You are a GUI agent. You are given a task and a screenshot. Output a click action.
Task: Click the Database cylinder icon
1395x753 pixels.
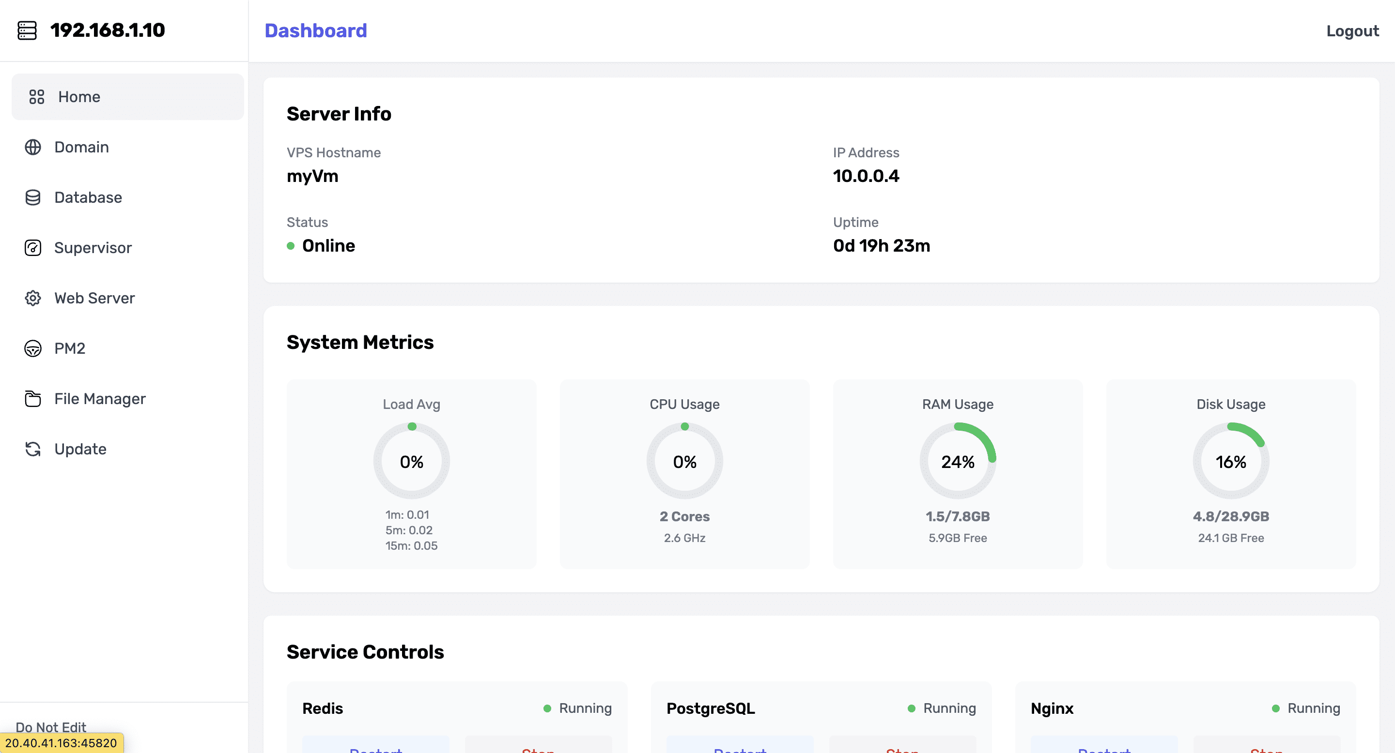[33, 197]
